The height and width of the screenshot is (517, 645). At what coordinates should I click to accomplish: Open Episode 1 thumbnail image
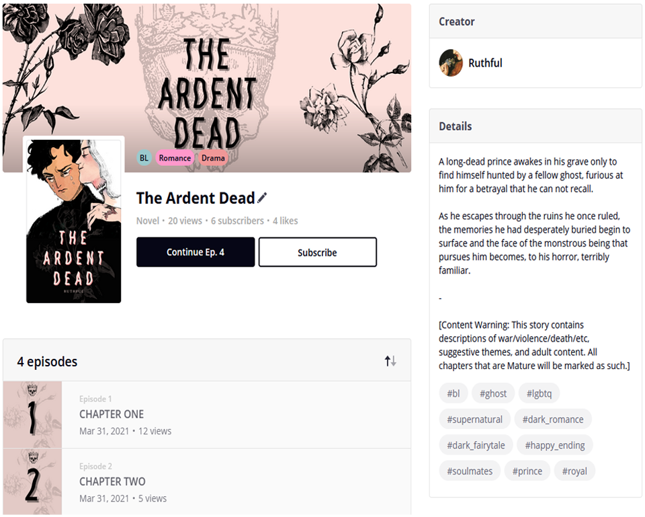click(32, 415)
